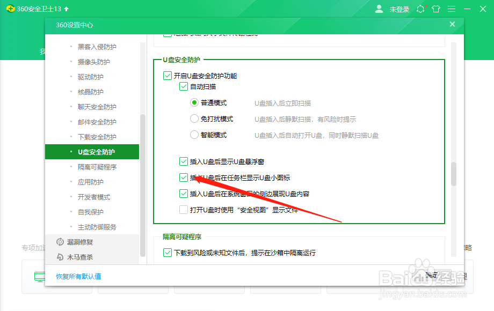Viewport: 494px width, 311px height.
Task: Select 邮件安全防护 in sidebar
Action: tap(97, 122)
